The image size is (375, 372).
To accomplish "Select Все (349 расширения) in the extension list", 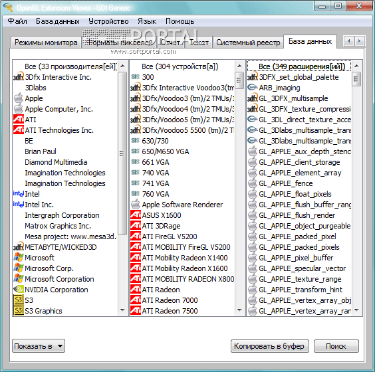I will point(299,66).
